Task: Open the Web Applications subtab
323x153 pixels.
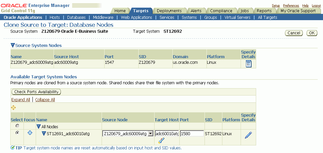Action: pyautogui.click(x=136, y=18)
